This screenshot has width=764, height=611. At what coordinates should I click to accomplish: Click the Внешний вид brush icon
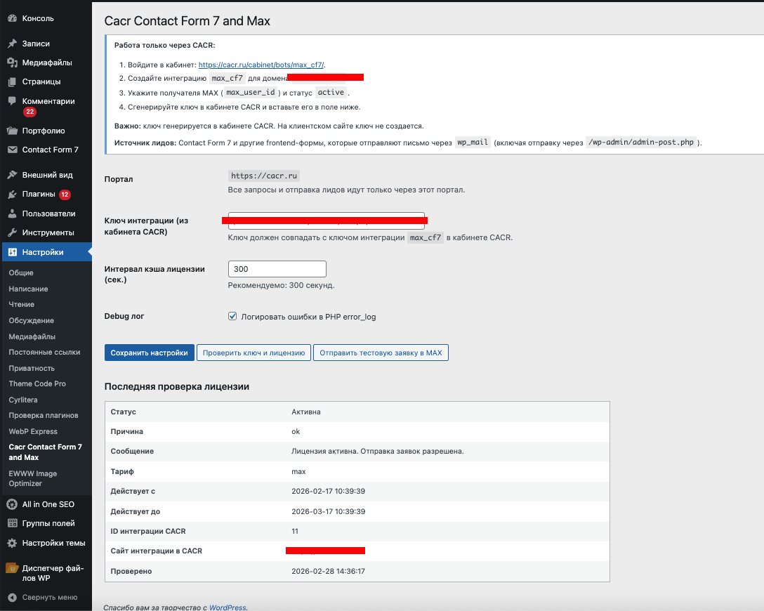pos(12,174)
